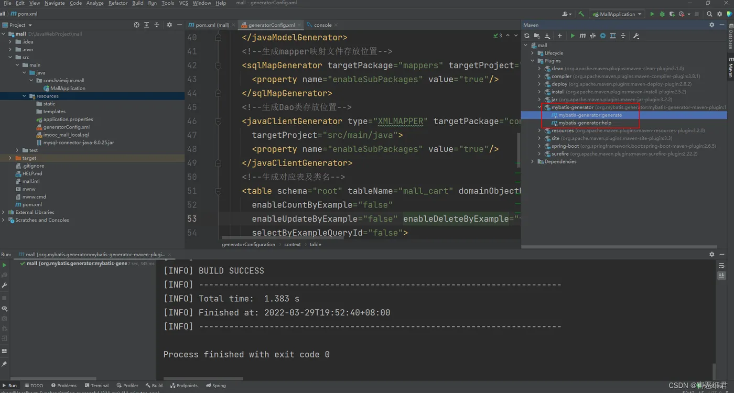
Task: Click the wrench icon in Run panel
Action: (5, 286)
